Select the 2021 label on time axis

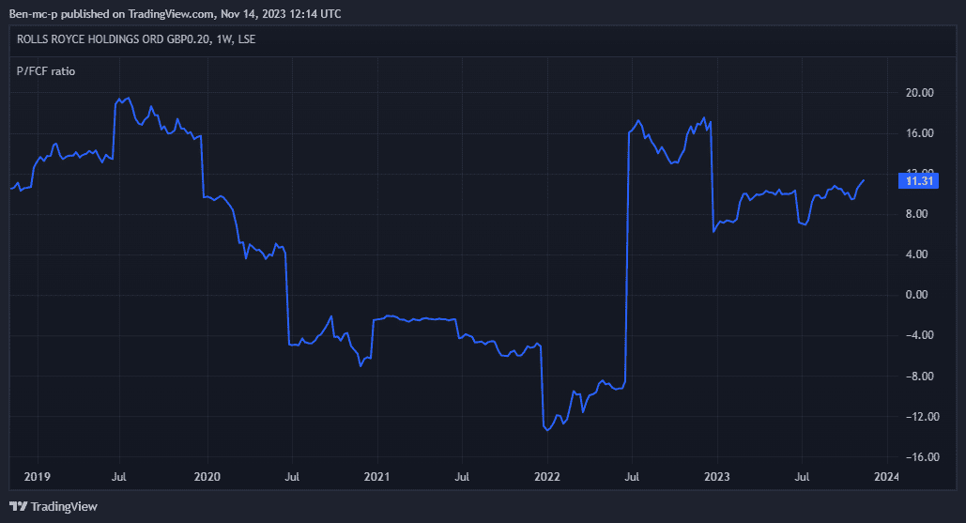tap(376, 477)
